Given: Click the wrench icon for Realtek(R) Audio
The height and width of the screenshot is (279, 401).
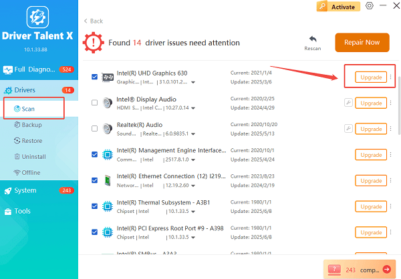Looking at the screenshot, I should click(348, 128).
